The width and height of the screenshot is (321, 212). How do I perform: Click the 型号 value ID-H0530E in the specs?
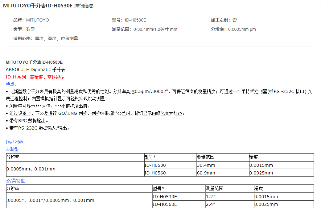tap(135, 20)
